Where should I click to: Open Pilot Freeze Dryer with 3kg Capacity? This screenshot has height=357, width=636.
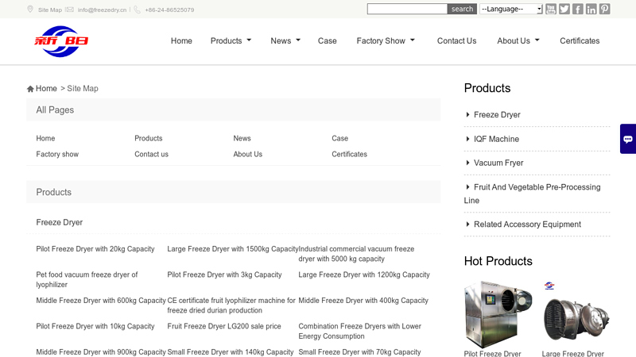point(224,274)
